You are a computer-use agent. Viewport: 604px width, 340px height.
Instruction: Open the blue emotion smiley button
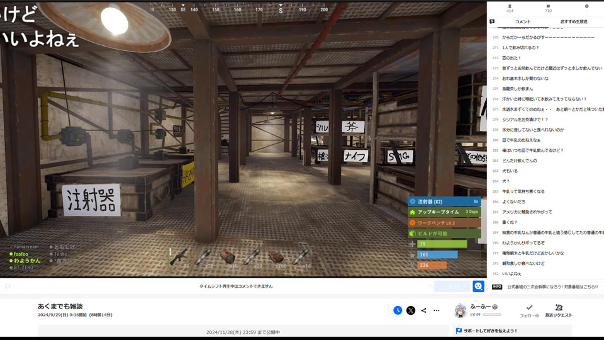click(478, 286)
